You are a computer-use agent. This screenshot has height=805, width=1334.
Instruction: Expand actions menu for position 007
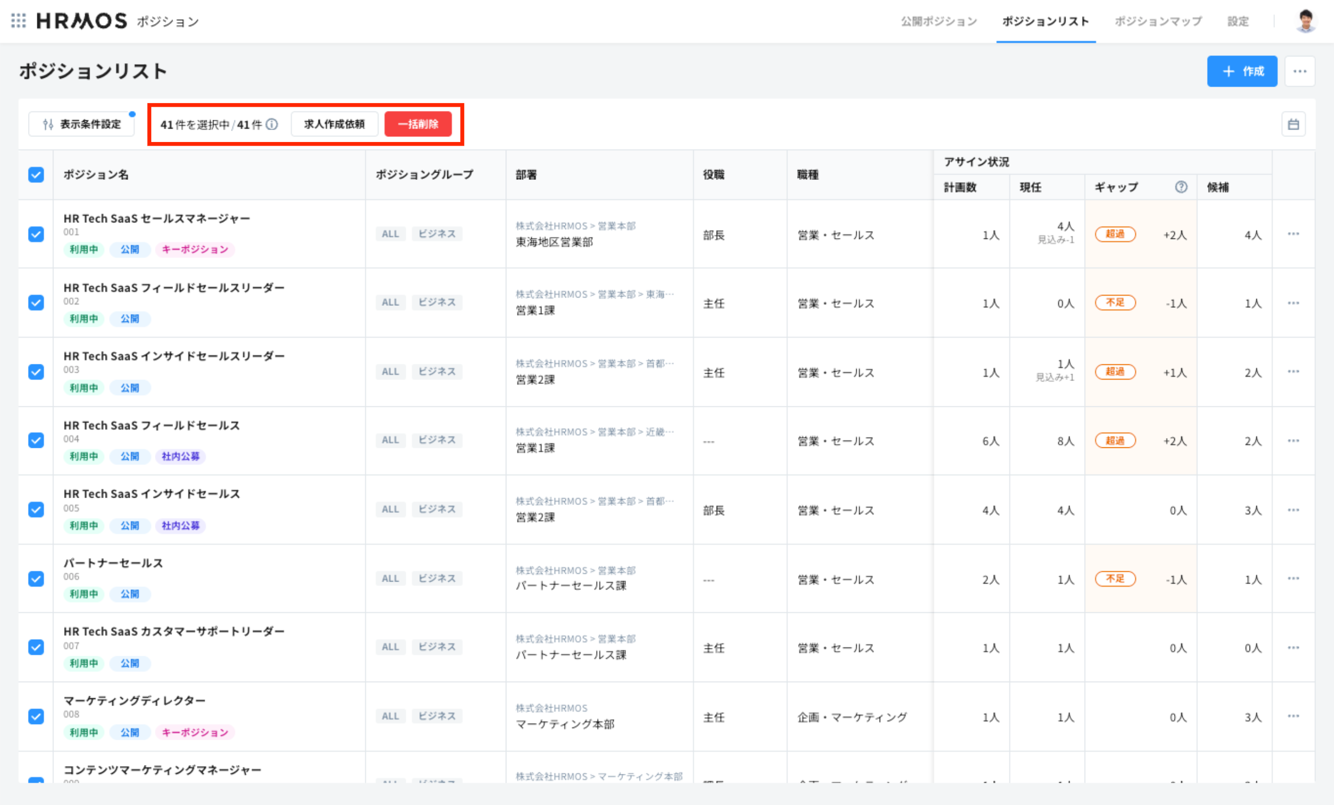click(x=1294, y=648)
